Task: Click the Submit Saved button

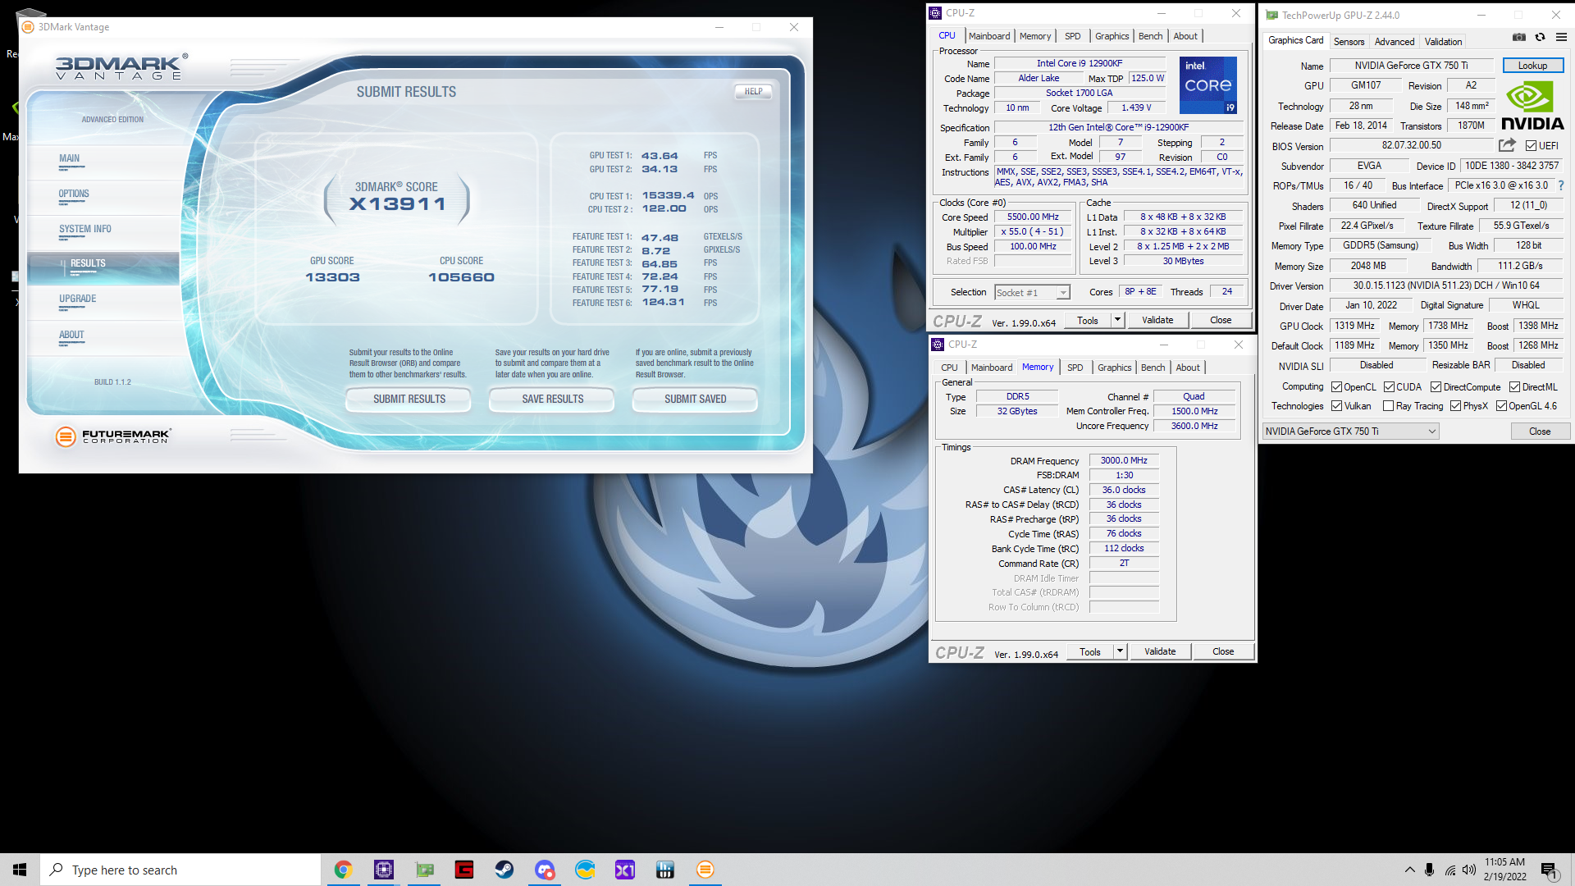Action: point(695,400)
